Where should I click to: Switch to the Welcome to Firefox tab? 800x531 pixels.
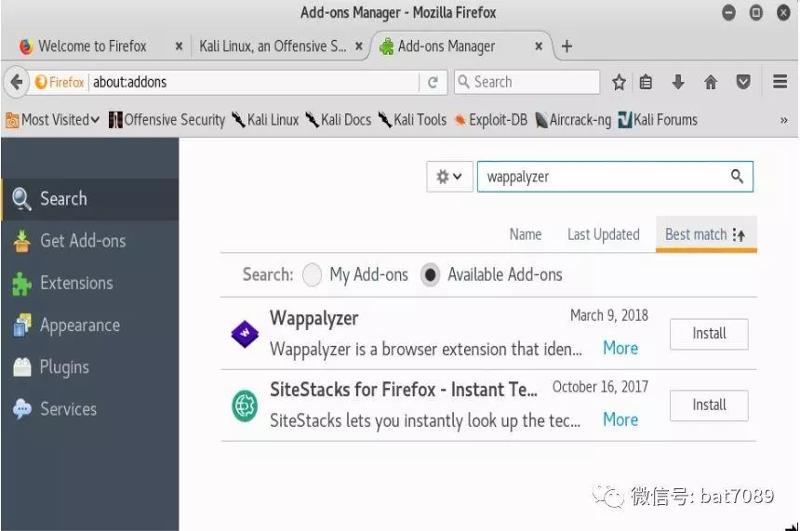click(x=92, y=46)
